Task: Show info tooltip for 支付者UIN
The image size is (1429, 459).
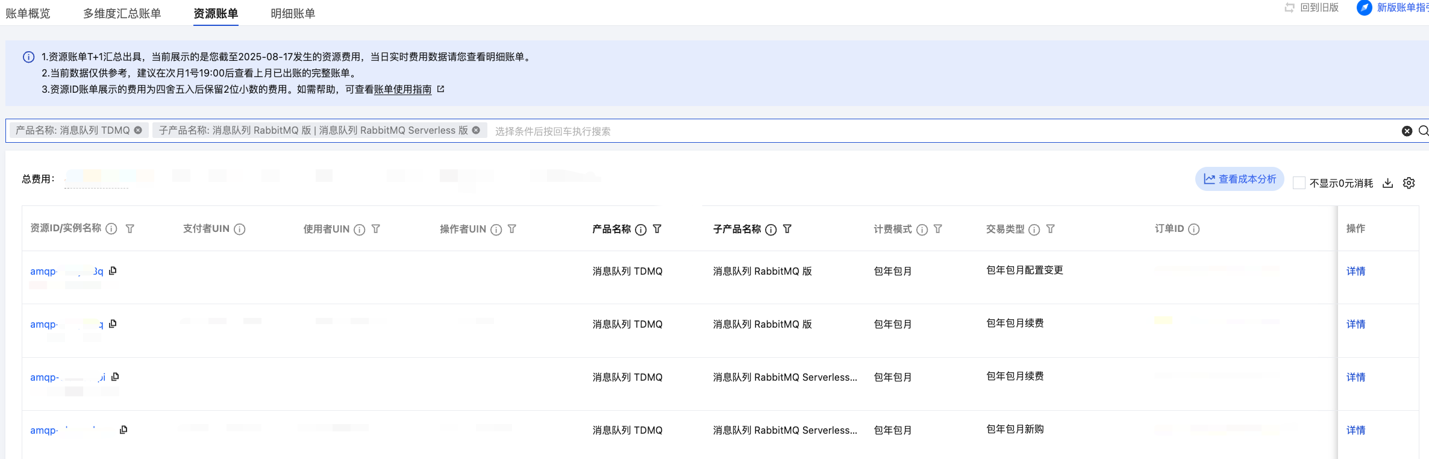Action: [x=240, y=230]
